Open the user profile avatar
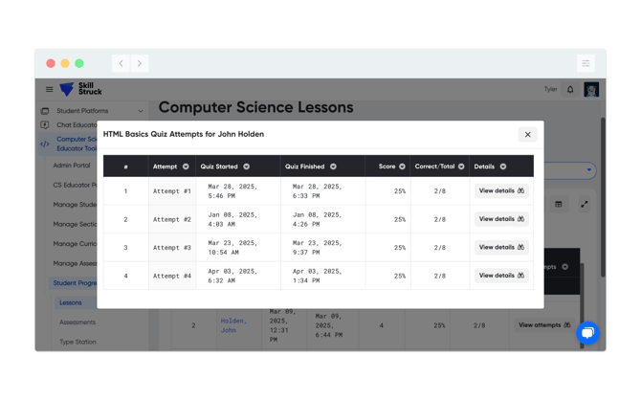Image resolution: width=641 pixels, height=400 pixels. click(x=591, y=90)
